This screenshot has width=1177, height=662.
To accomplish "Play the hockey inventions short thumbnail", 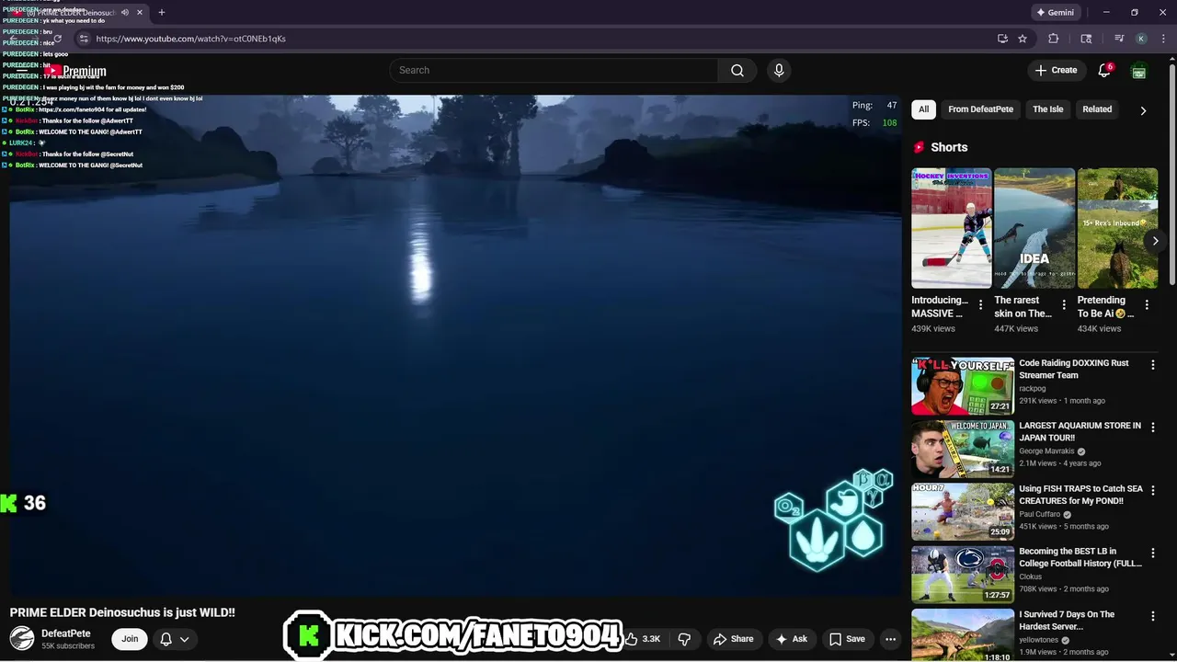I will coord(952,228).
